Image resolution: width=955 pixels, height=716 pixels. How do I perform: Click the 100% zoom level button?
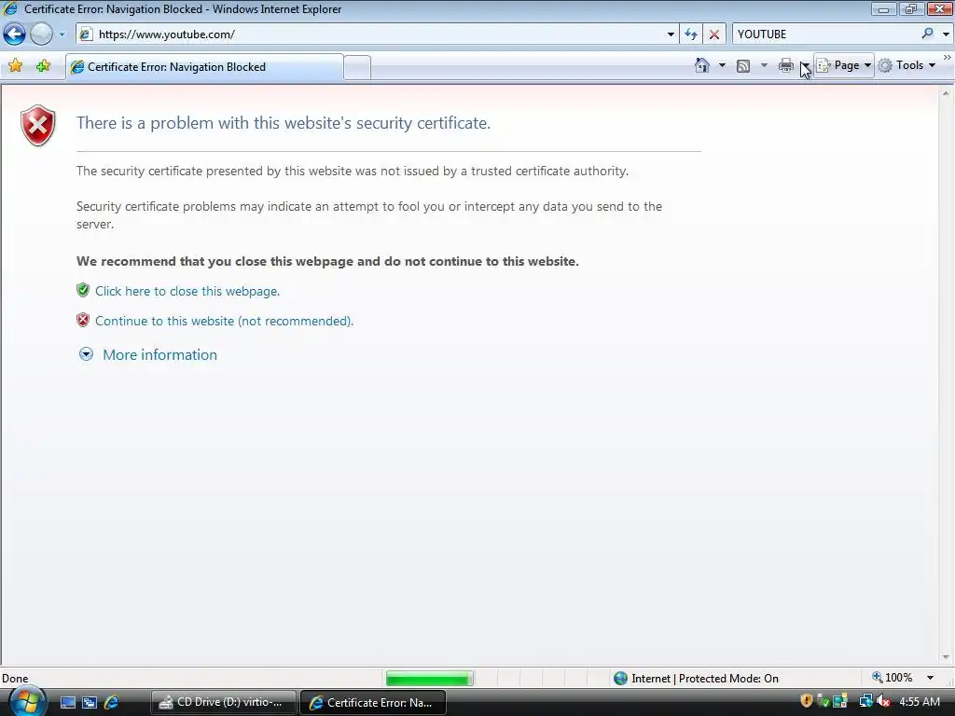click(x=893, y=678)
